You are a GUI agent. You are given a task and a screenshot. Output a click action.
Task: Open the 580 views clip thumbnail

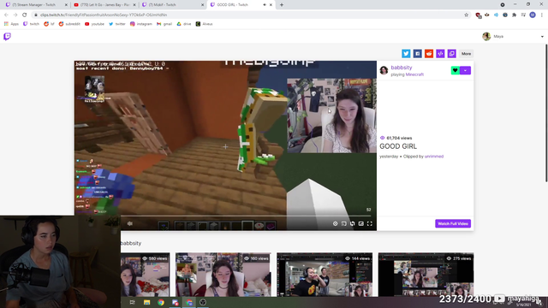click(x=145, y=275)
